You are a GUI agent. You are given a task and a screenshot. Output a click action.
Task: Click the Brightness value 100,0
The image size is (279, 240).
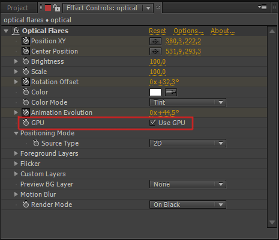158,62
